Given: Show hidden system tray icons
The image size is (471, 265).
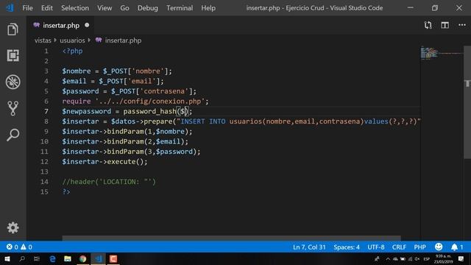Looking at the screenshot, I should (x=388, y=258).
